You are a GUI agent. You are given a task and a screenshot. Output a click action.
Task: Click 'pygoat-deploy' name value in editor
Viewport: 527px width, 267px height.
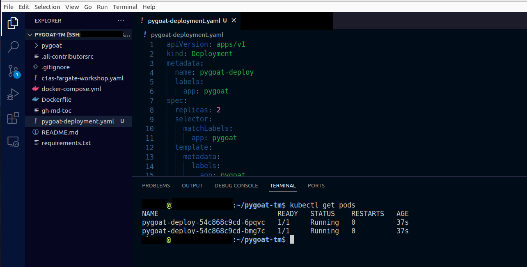227,72
